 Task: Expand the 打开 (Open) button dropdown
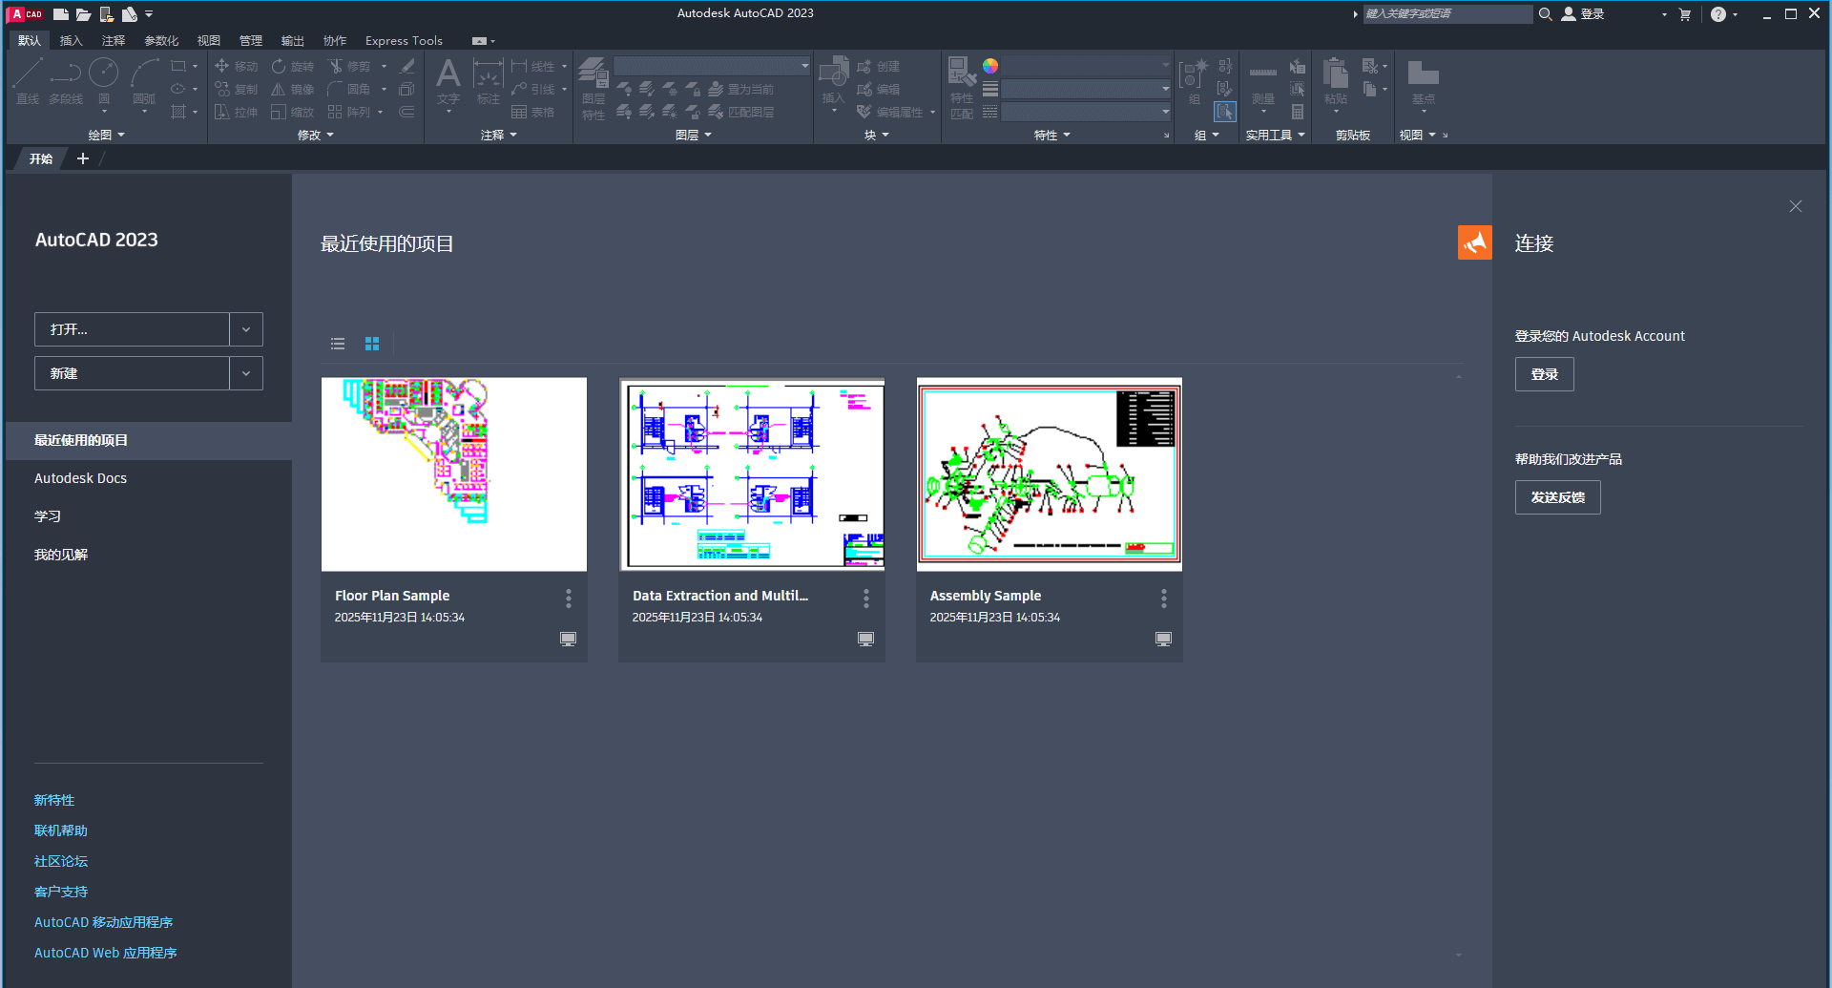coord(245,328)
